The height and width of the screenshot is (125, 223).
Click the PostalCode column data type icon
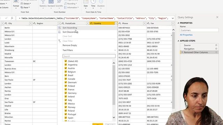(x=63, y=23)
